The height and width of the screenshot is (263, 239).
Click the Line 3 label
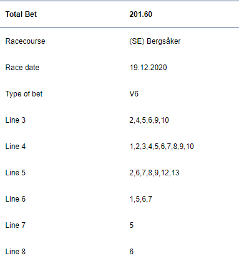(x=16, y=120)
